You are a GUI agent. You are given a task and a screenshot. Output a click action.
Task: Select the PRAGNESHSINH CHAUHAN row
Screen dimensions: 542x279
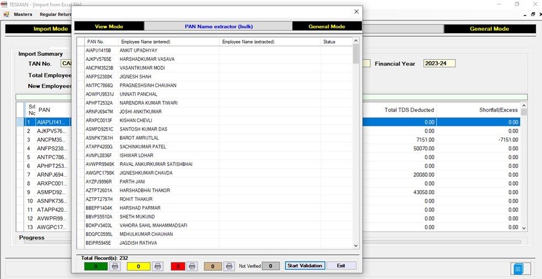coord(214,86)
